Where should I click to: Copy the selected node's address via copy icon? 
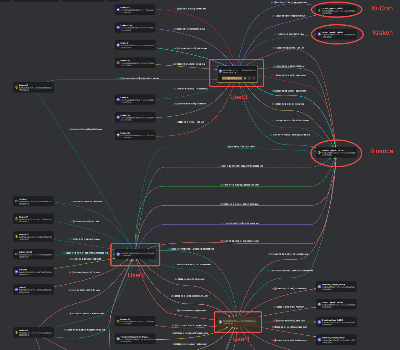coord(236,73)
